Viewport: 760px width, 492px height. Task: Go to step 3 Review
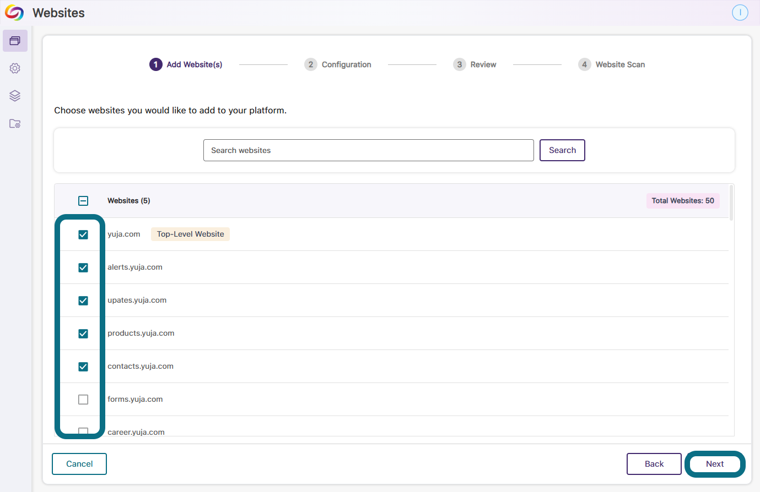pyautogui.click(x=475, y=64)
